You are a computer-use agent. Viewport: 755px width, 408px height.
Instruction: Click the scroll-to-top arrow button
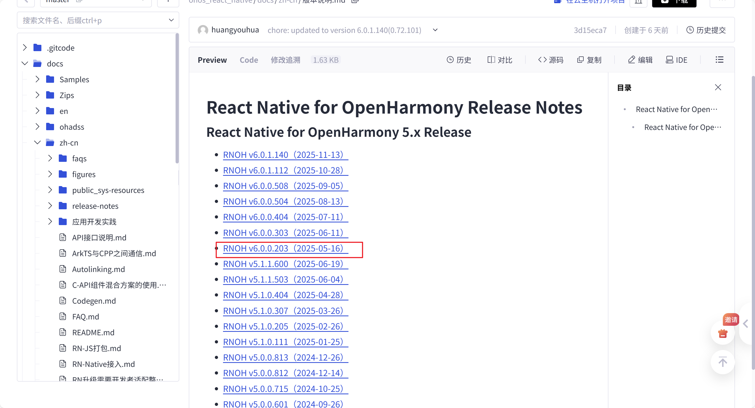723,362
